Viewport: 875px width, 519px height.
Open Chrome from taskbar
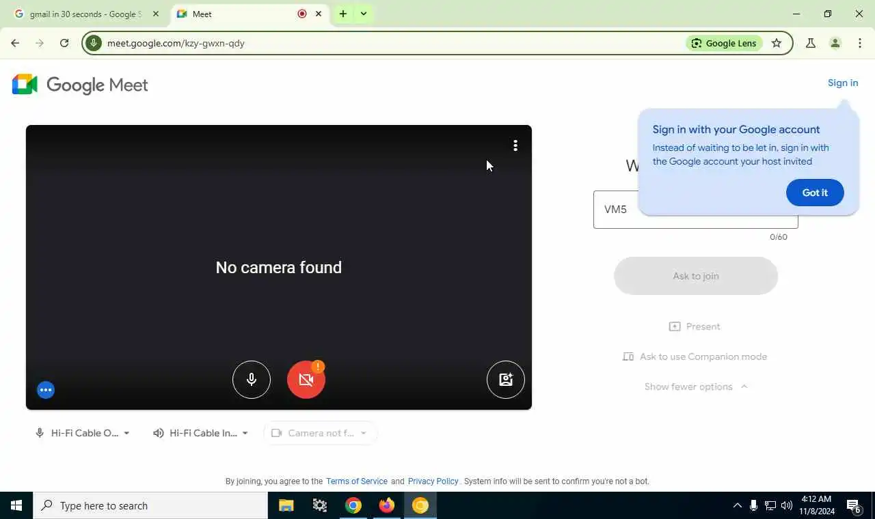click(353, 505)
